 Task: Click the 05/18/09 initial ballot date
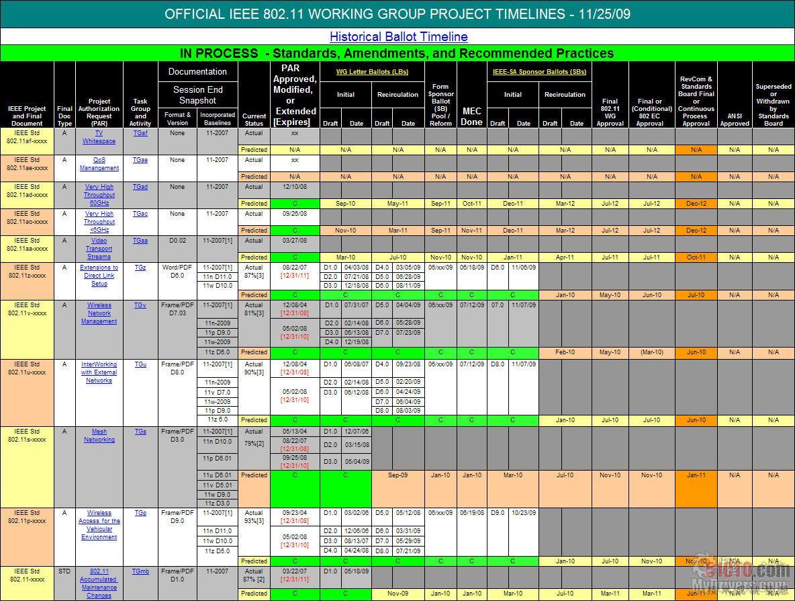pos(357,571)
